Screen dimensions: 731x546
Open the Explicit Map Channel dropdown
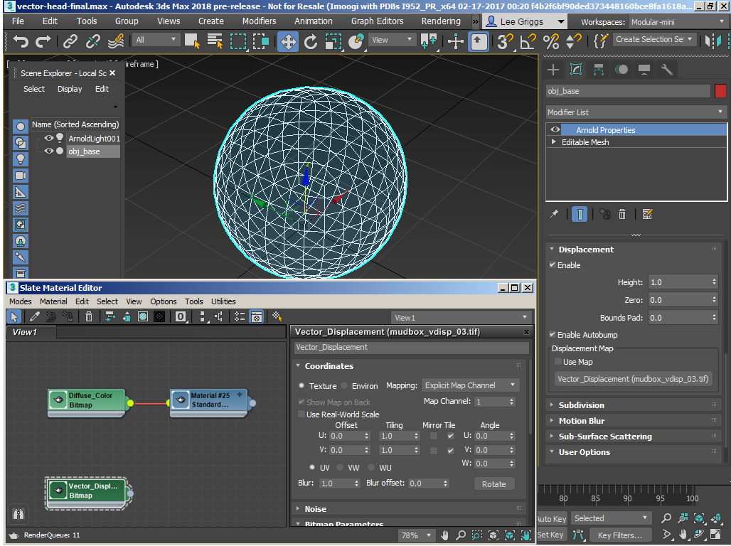coord(470,385)
